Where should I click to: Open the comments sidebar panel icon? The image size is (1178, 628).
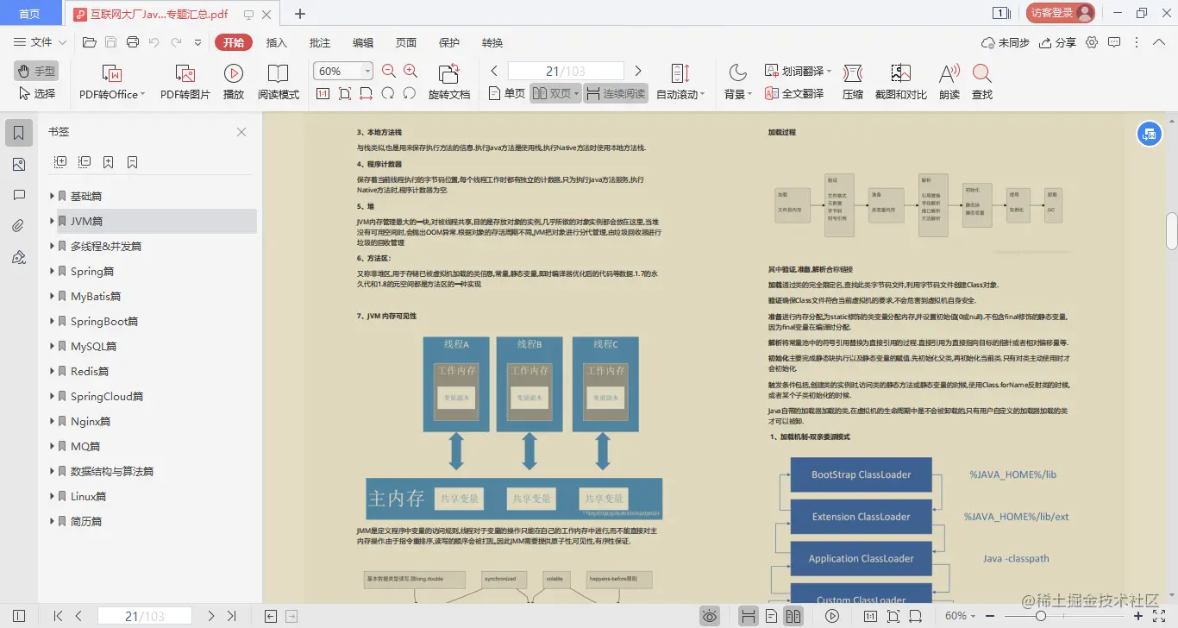tap(19, 196)
